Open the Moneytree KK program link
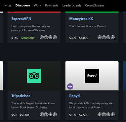Screen dimensions: 126x122 click(x=81, y=19)
